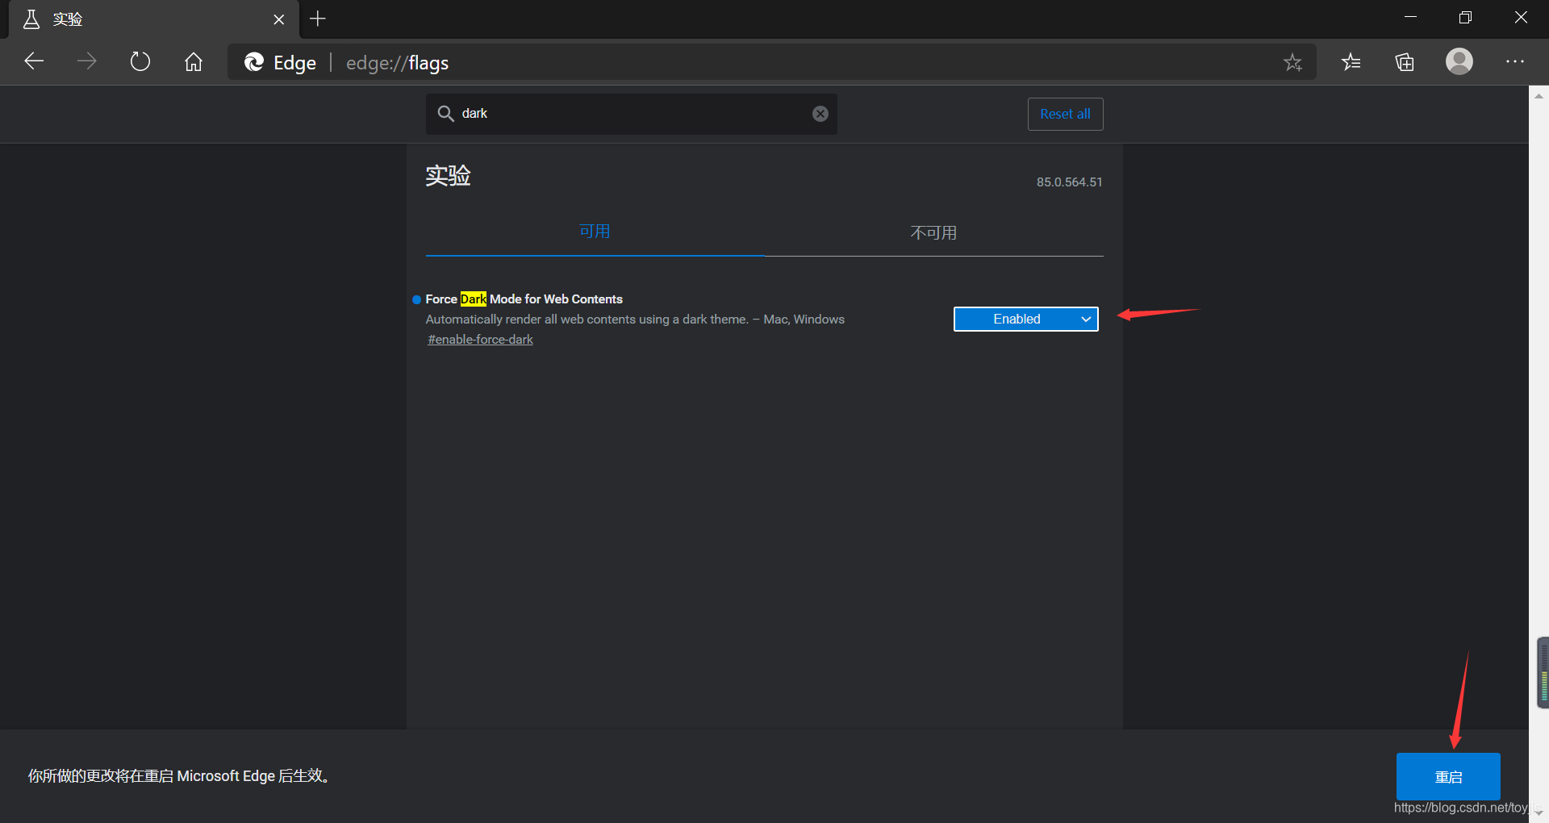Restore down the browser window

coord(1465,18)
